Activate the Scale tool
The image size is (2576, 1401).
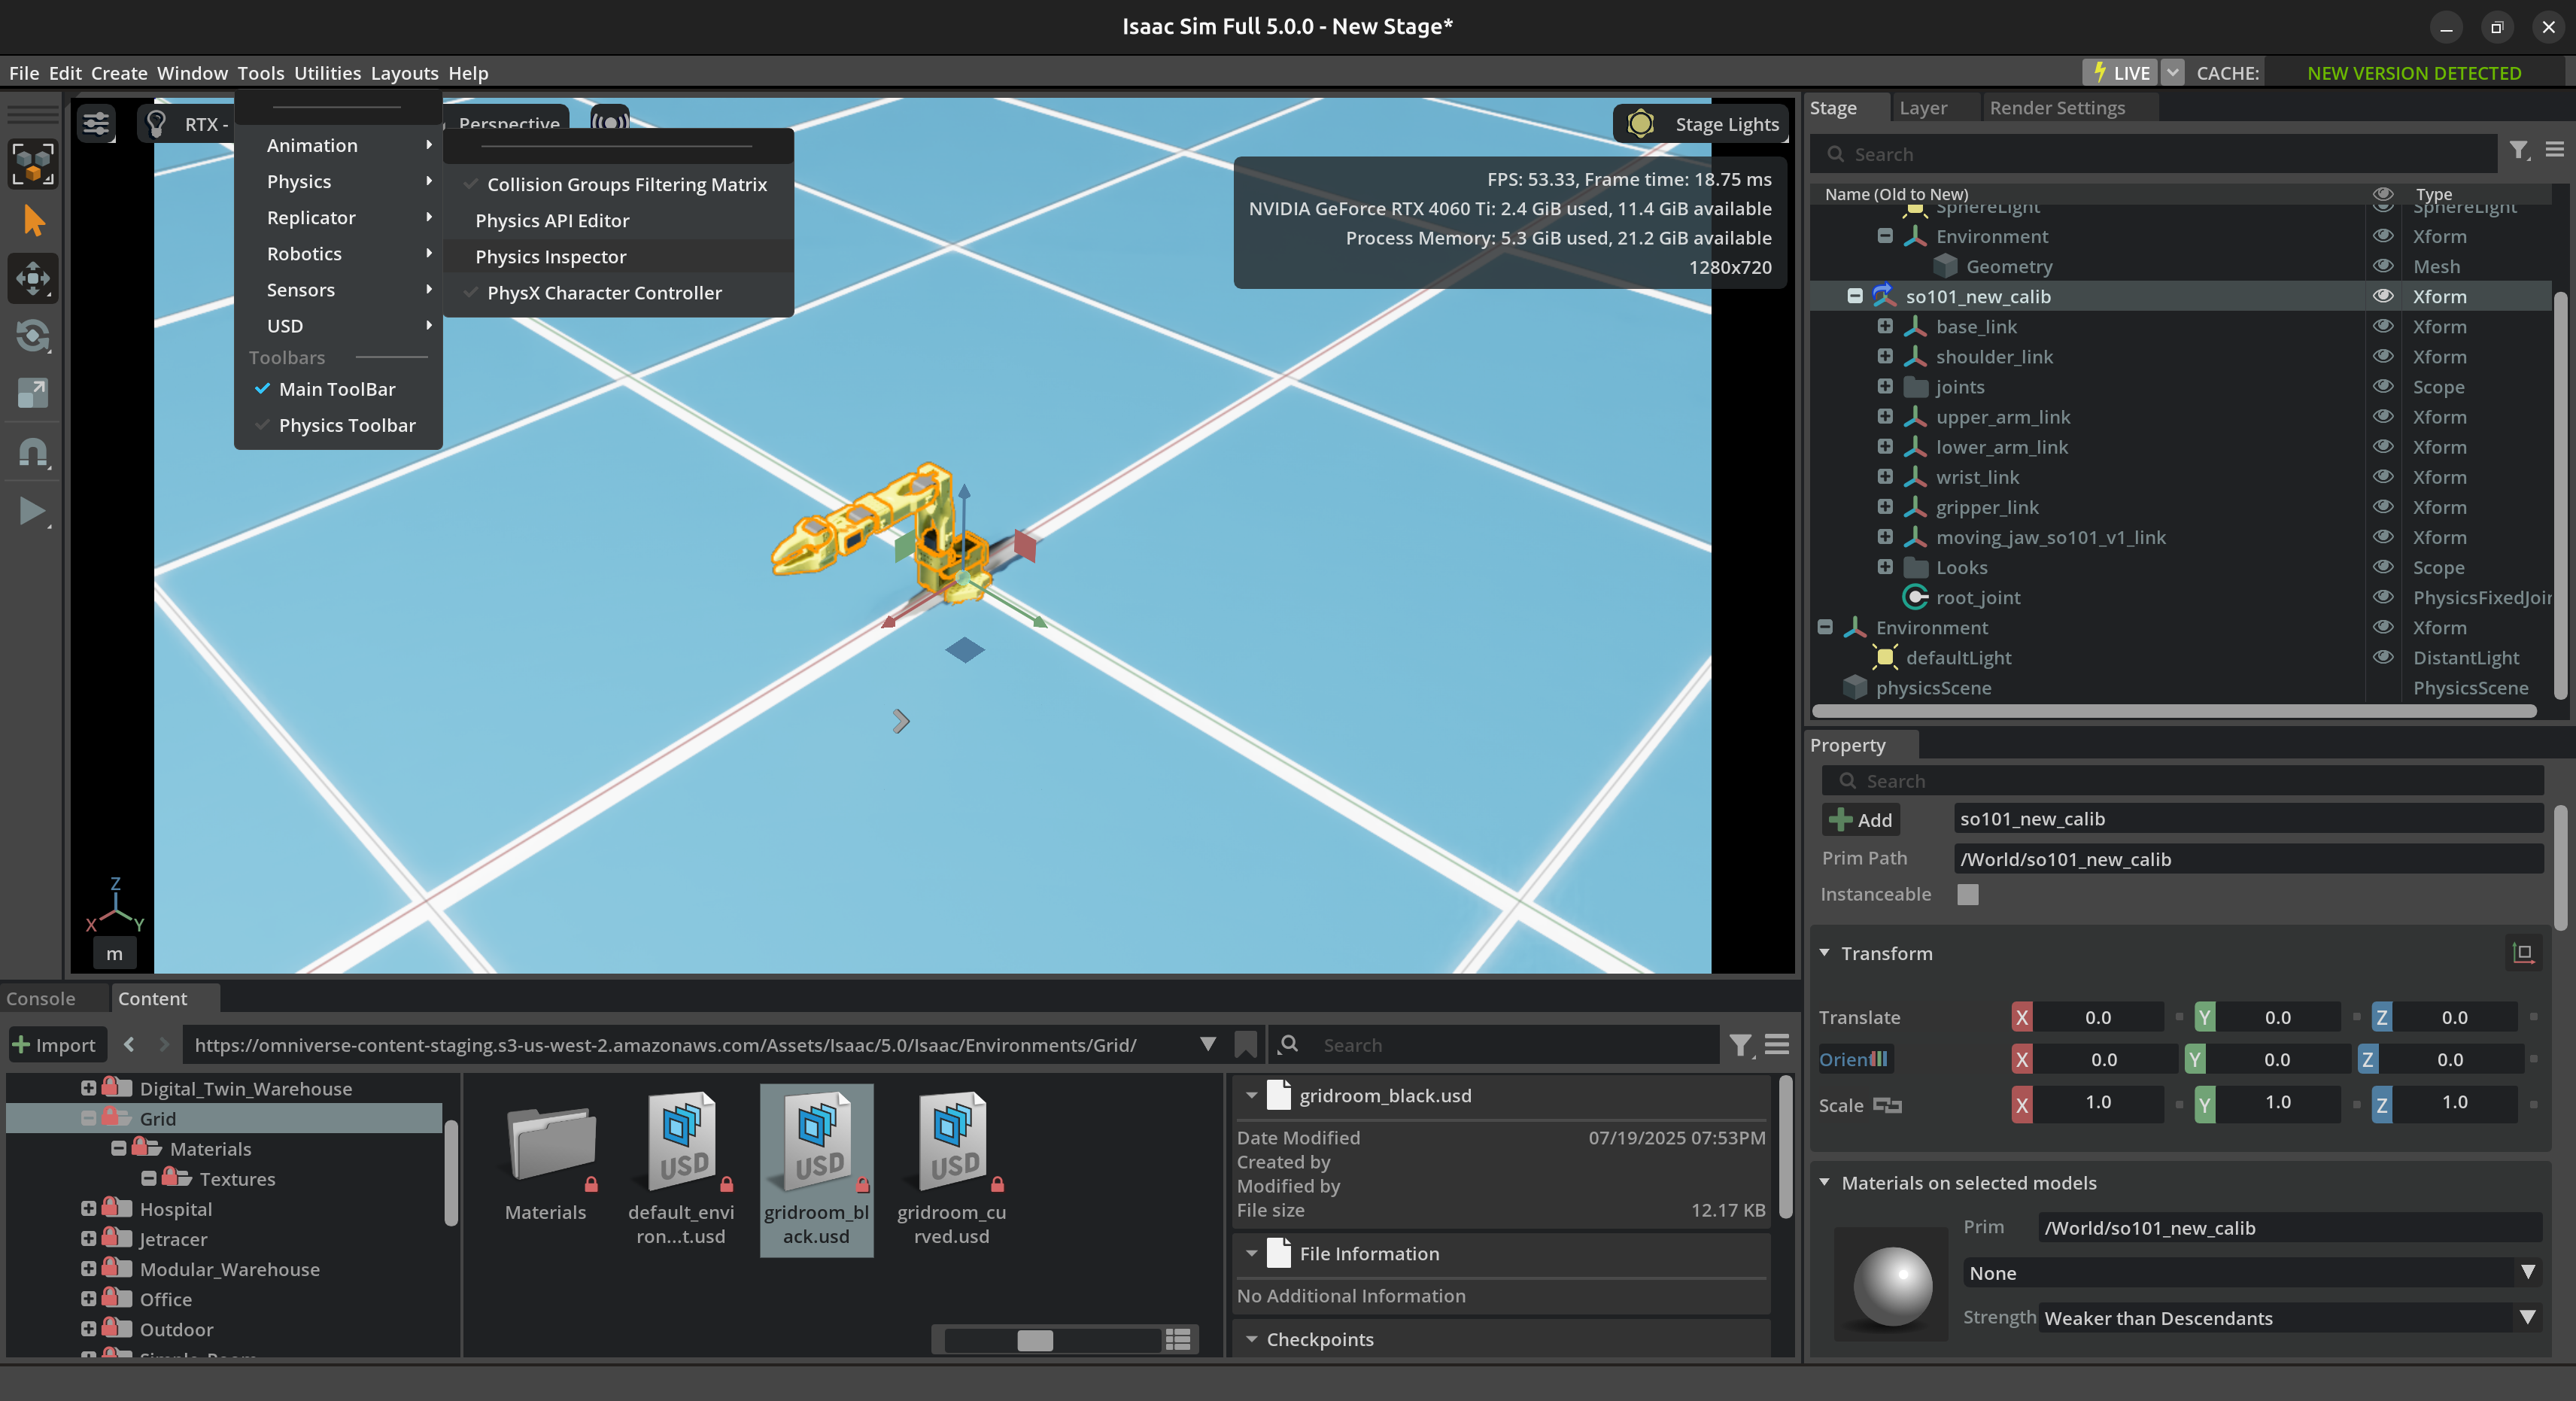click(33, 394)
